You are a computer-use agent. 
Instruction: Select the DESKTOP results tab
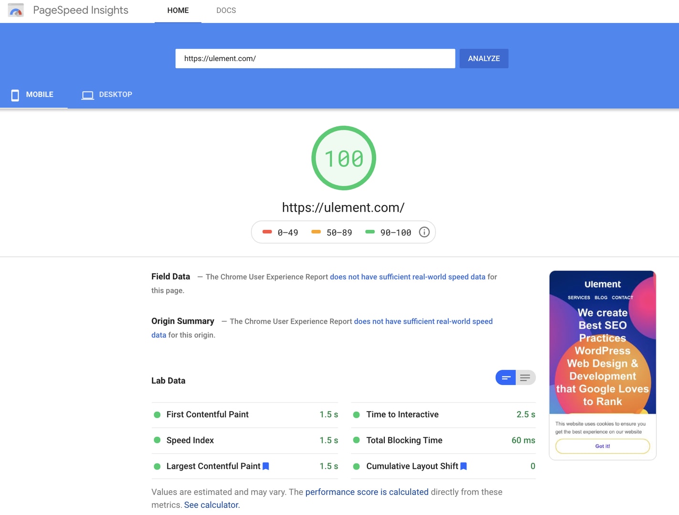pyautogui.click(x=107, y=95)
